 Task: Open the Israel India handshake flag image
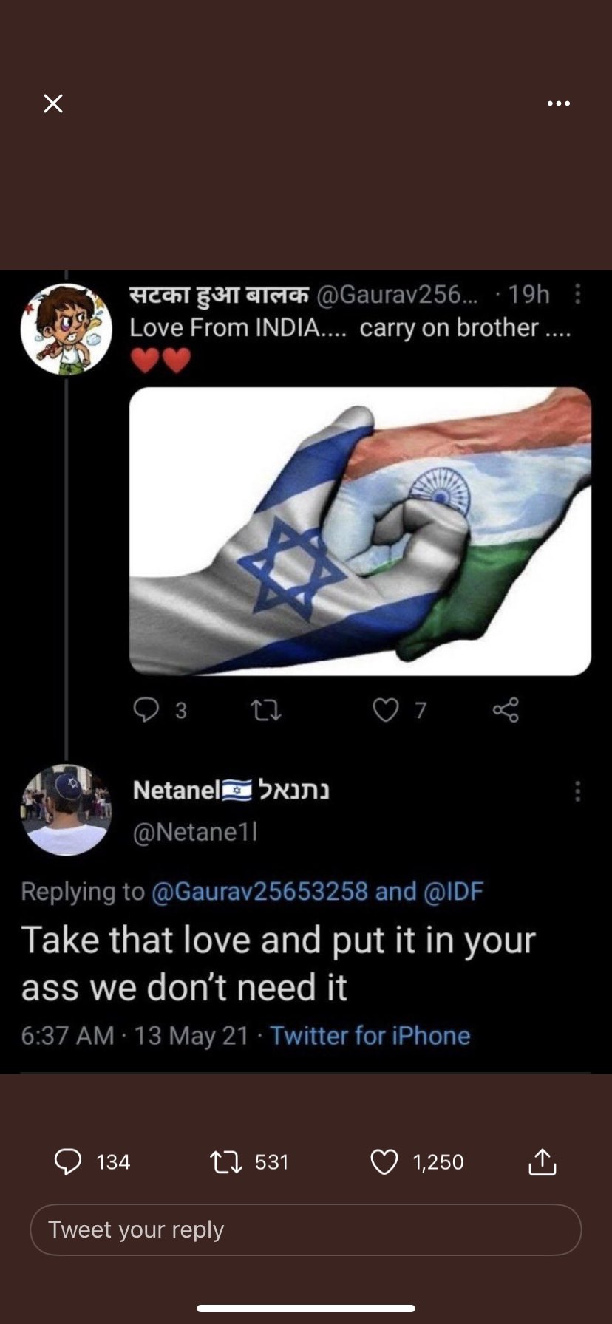[360, 530]
